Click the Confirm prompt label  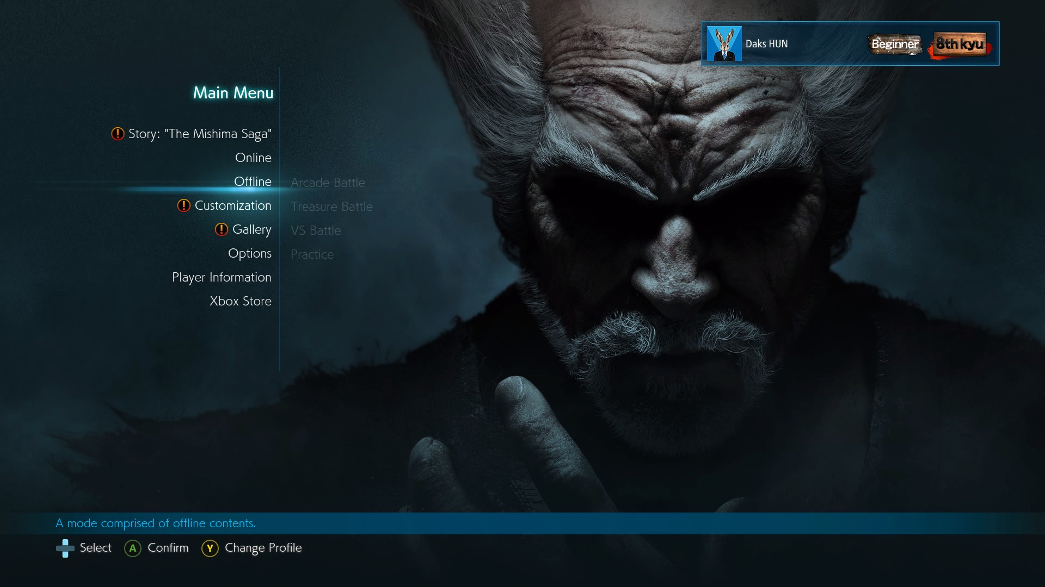click(168, 548)
